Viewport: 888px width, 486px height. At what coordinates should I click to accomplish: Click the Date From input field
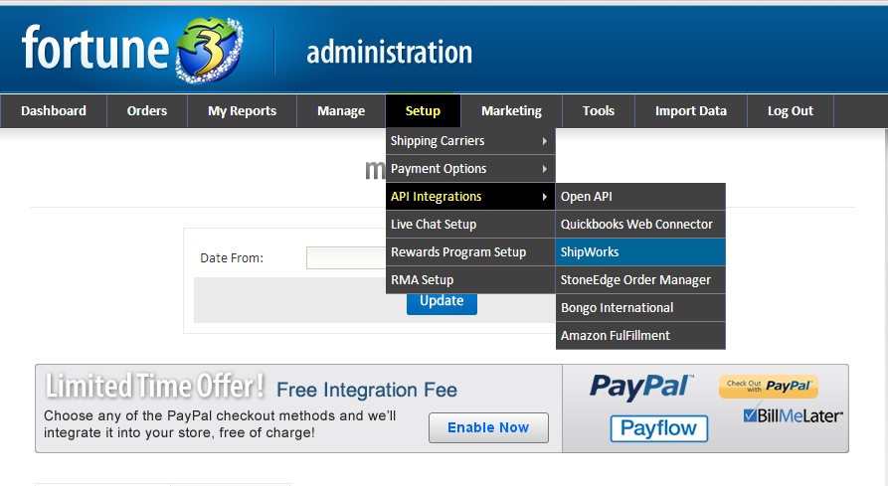tap(346, 258)
